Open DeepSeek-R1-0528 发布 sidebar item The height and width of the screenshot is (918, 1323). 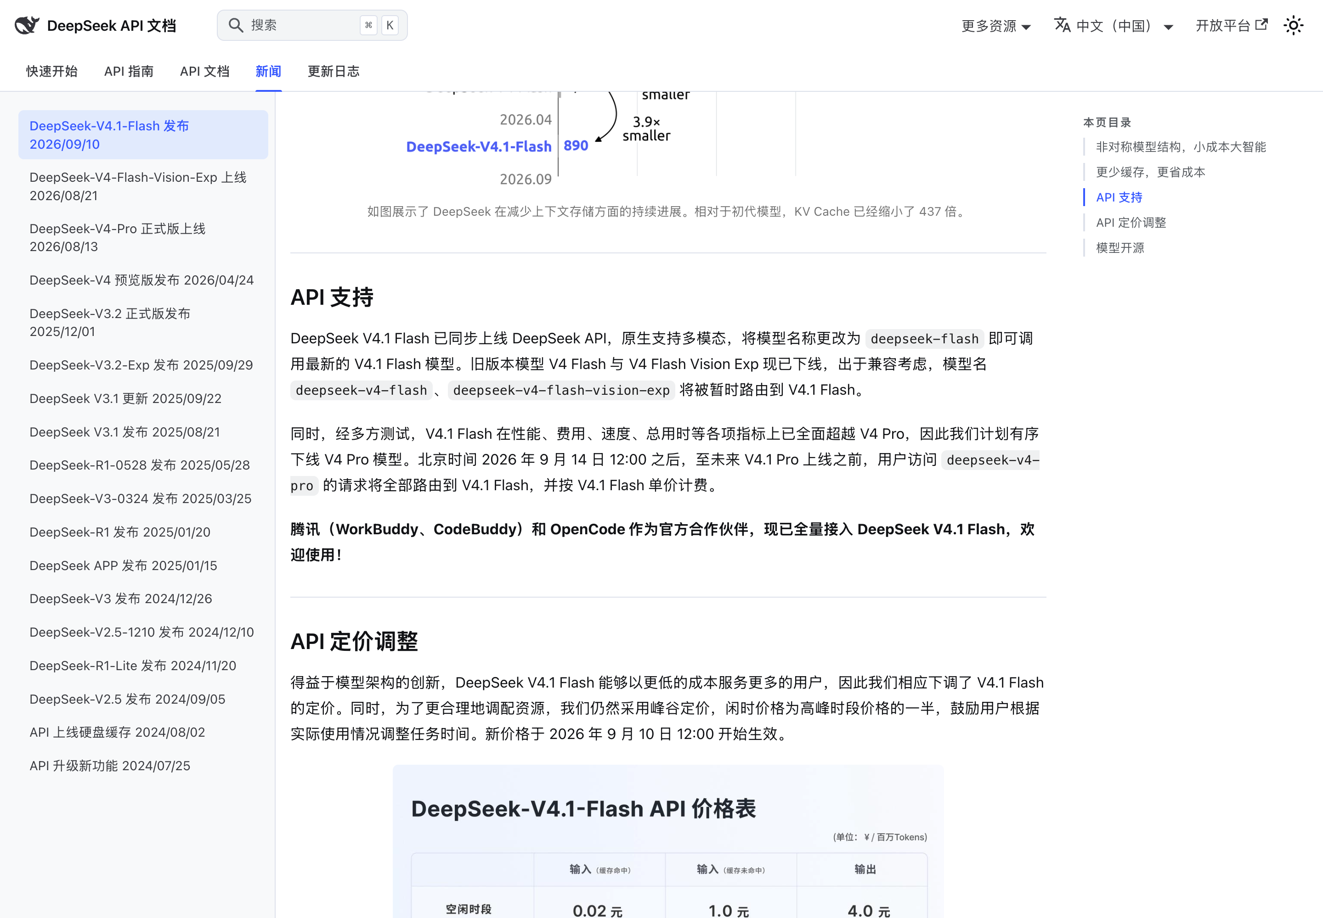coord(143,465)
